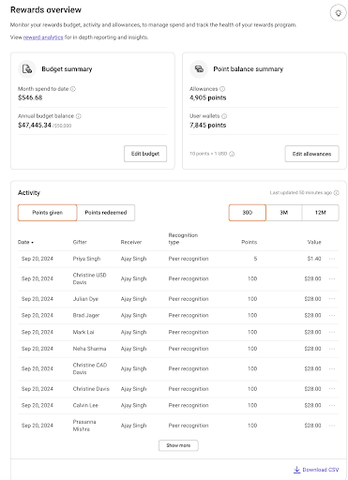Click the $546.68 month spend value
The height and width of the screenshot is (480, 348).
pos(30,97)
